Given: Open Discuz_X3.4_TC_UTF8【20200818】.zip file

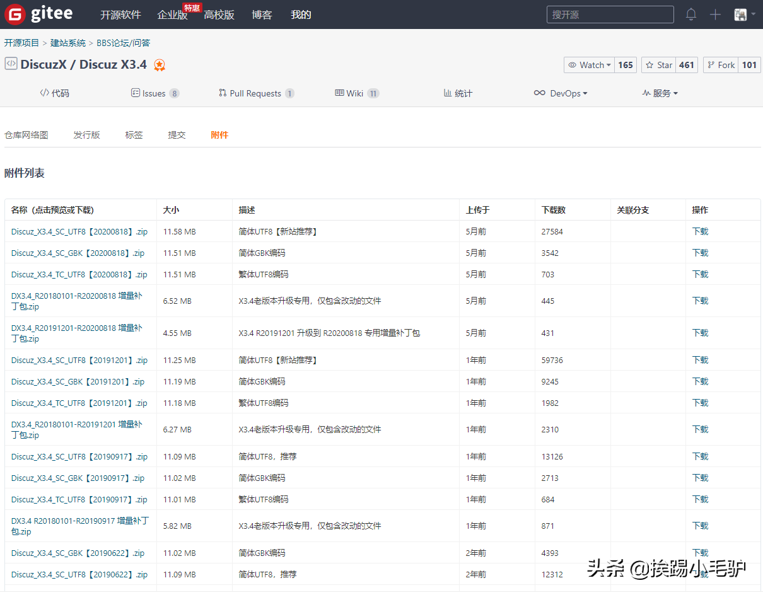Looking at the screenshot, I should [x=79, y=274].
